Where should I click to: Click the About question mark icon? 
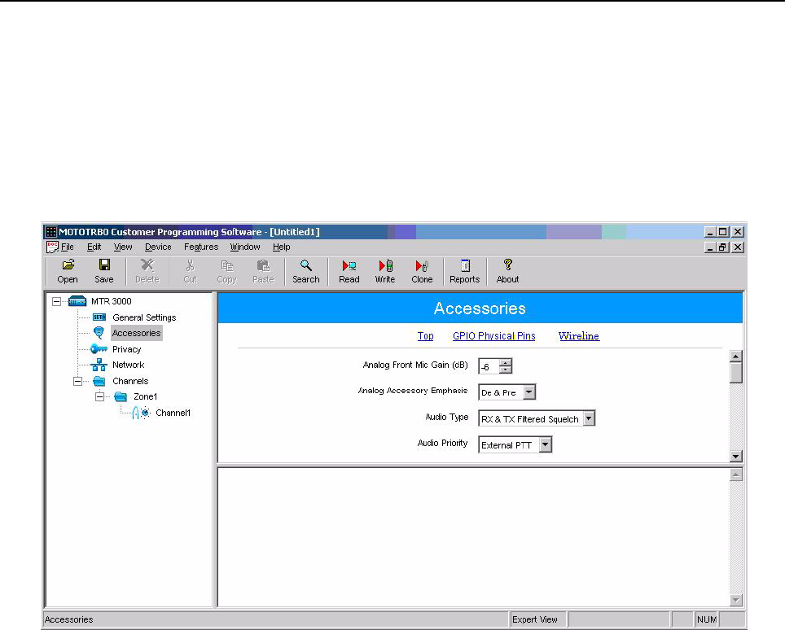coord(507,265)
